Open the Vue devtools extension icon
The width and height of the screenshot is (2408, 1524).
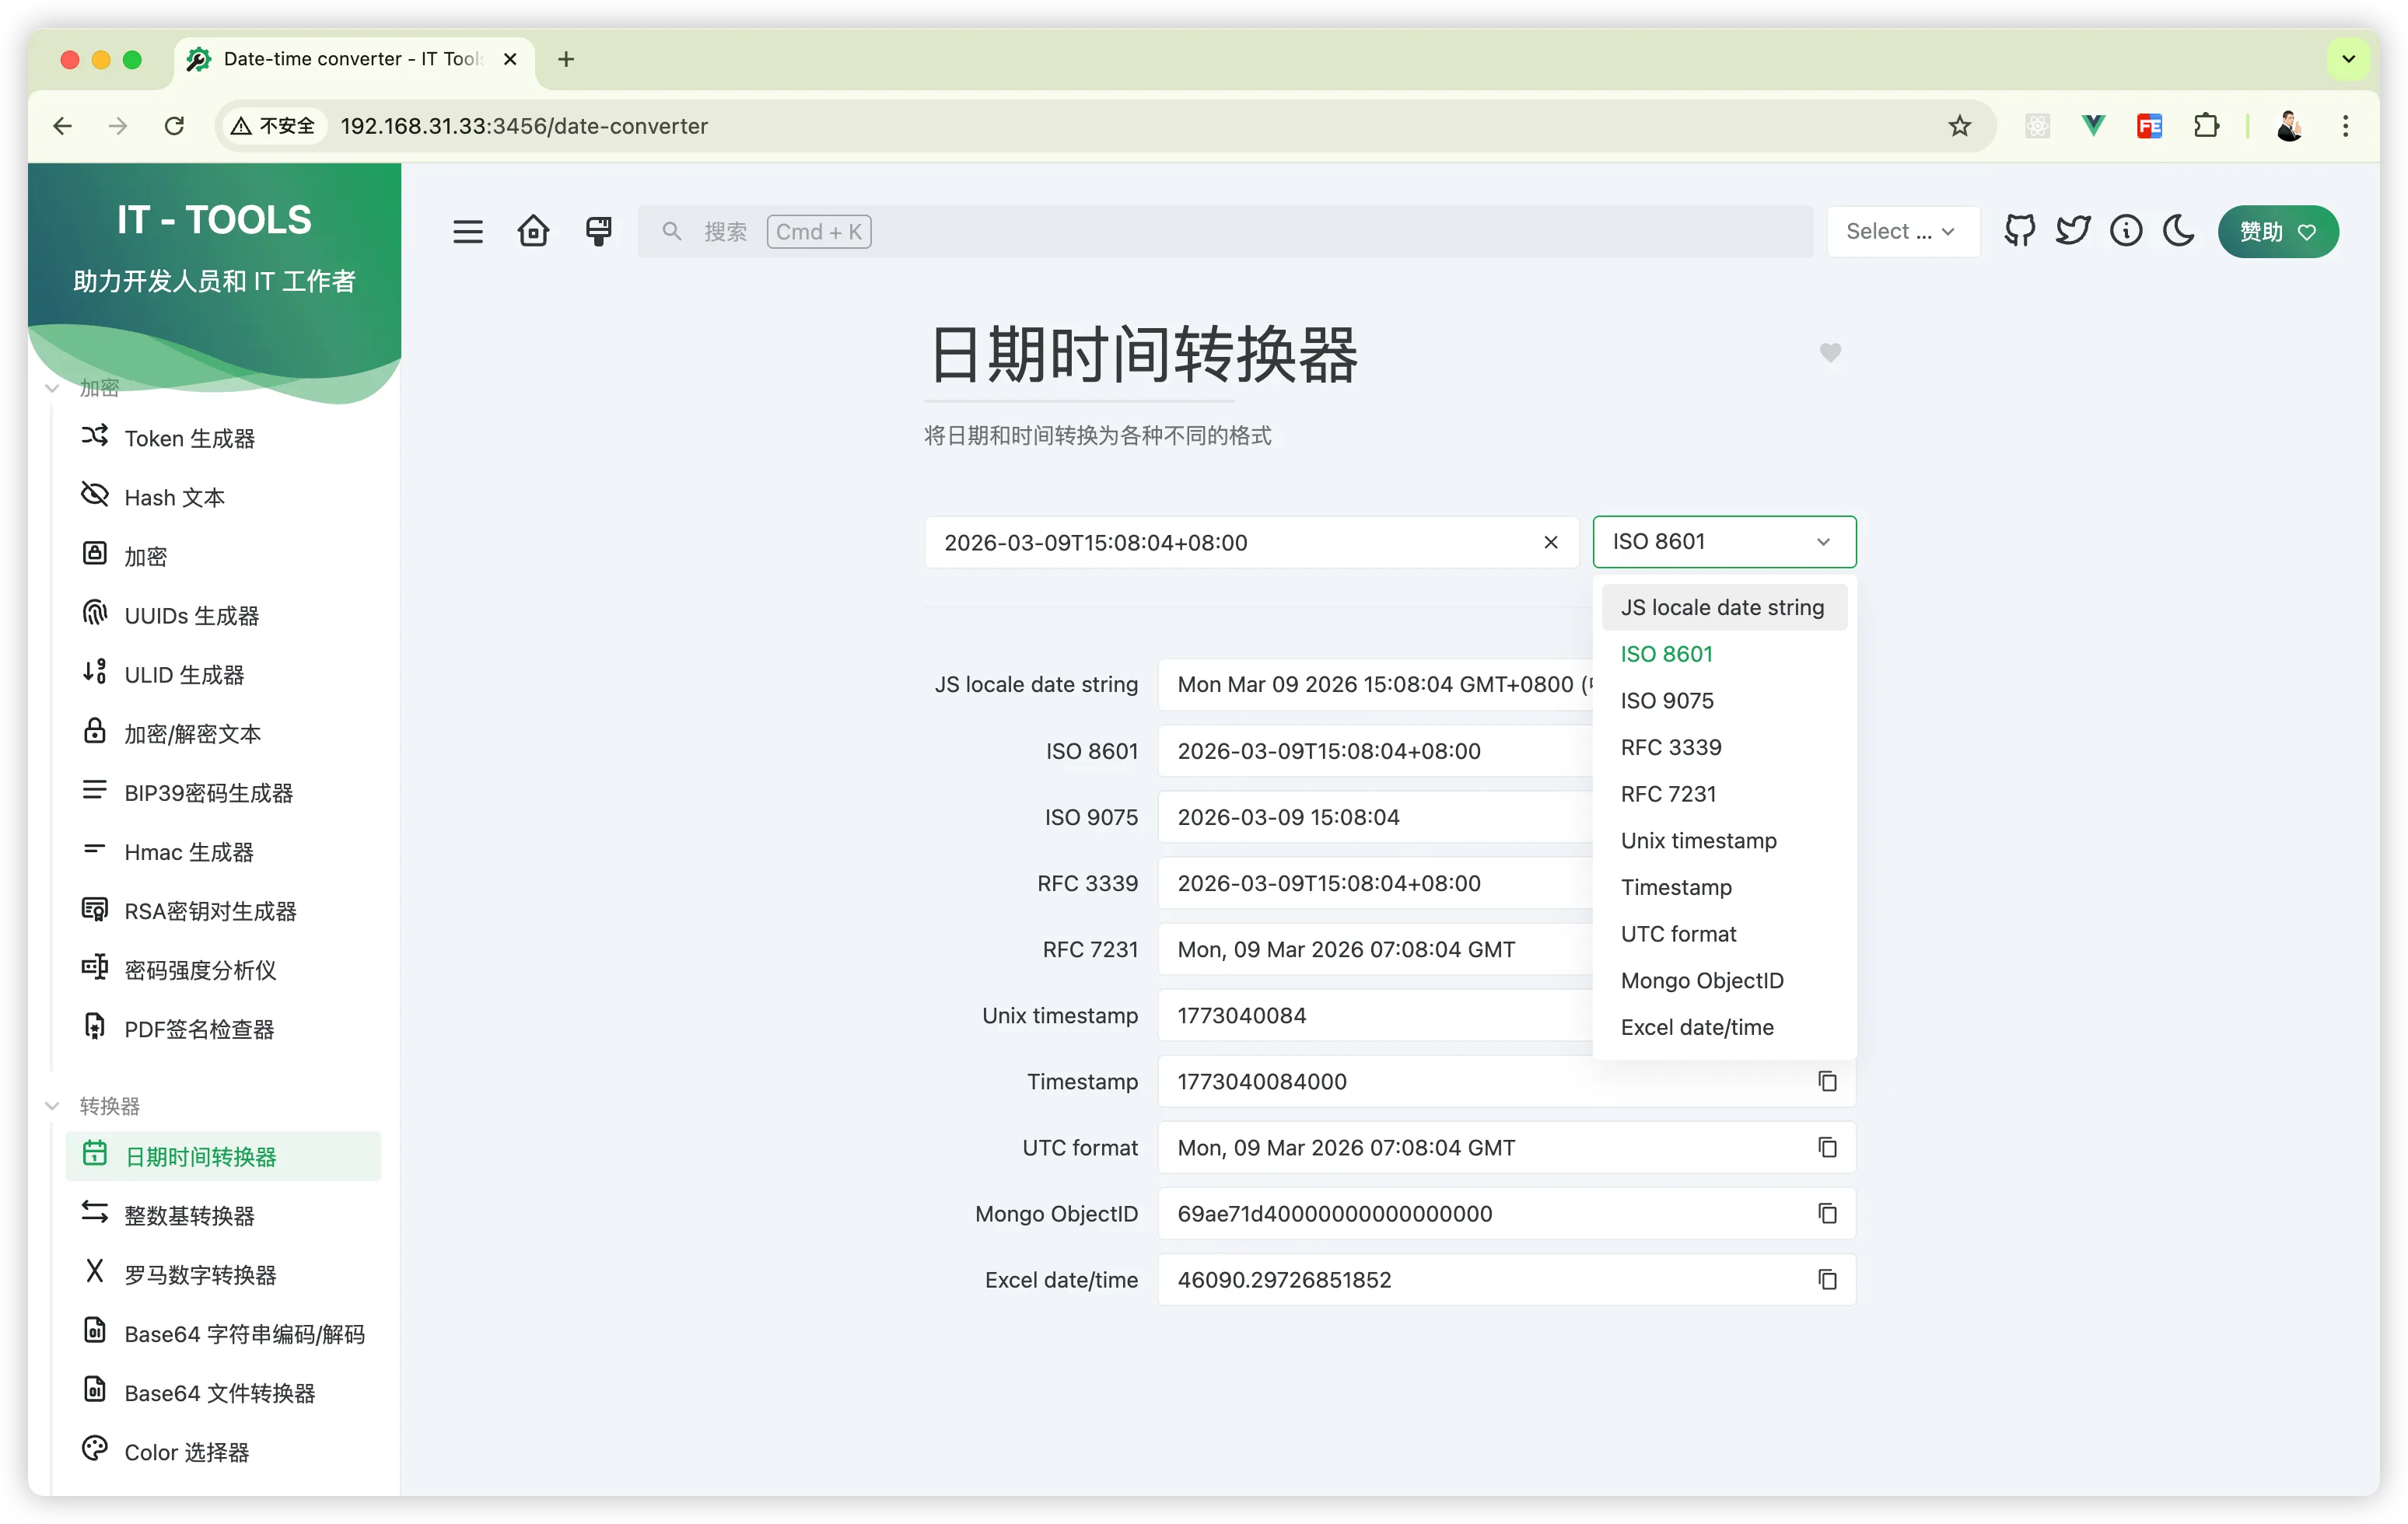tap(2093, 126)
